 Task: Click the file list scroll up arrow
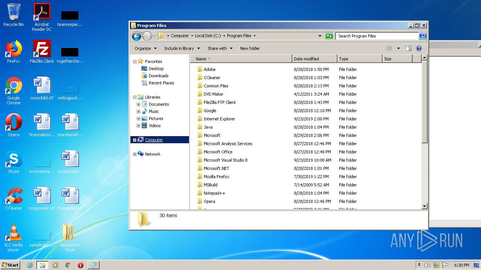[425, 58]
